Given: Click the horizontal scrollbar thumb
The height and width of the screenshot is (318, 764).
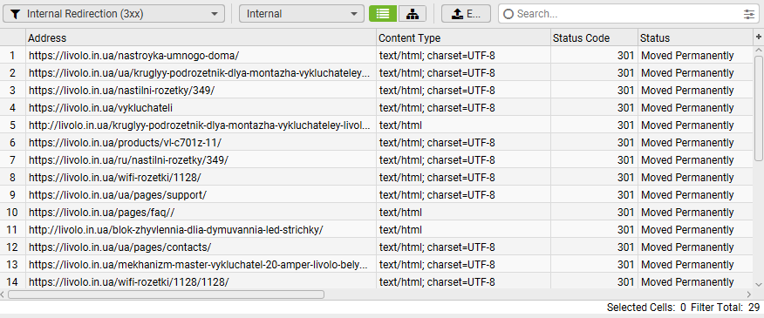Looking at the screenshot, I should click(167, 294).
